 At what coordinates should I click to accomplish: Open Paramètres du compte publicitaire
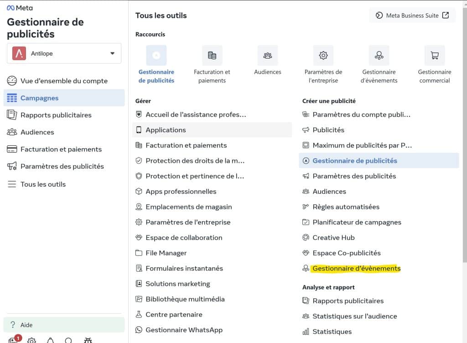coord(379,114)
